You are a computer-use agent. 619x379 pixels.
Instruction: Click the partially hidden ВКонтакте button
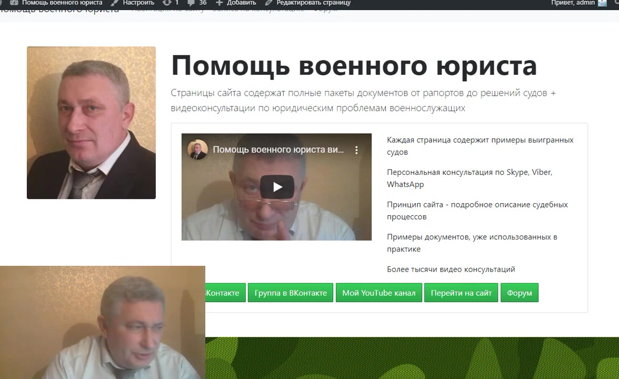pos(225,293)
